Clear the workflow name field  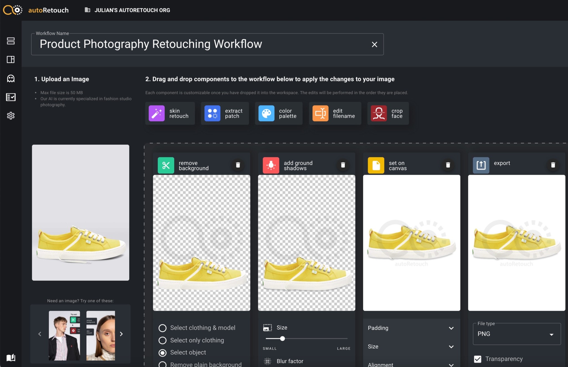(x=374, y=44)
